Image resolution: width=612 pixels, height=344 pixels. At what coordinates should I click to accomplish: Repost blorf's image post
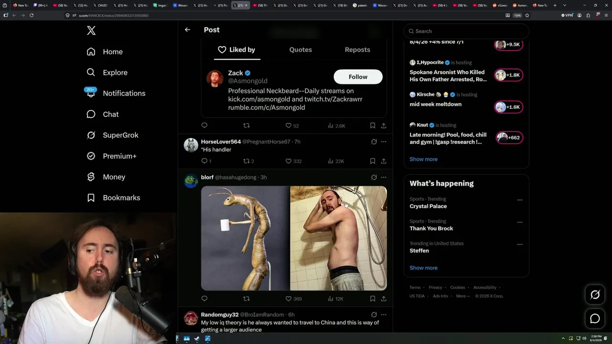coord(247,299)
